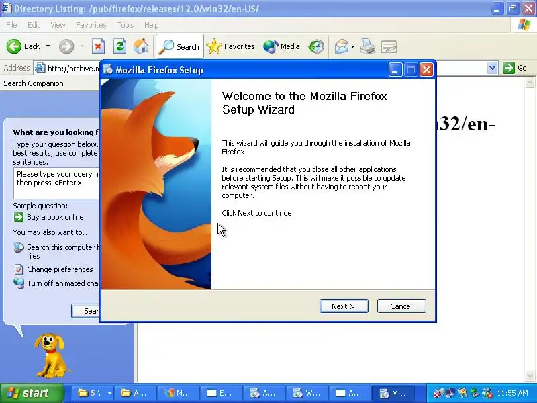Viewport: 537px width, 403px height.
Task: Click the scroll up arrow on page scrollbar
Action: pos(530,83)
